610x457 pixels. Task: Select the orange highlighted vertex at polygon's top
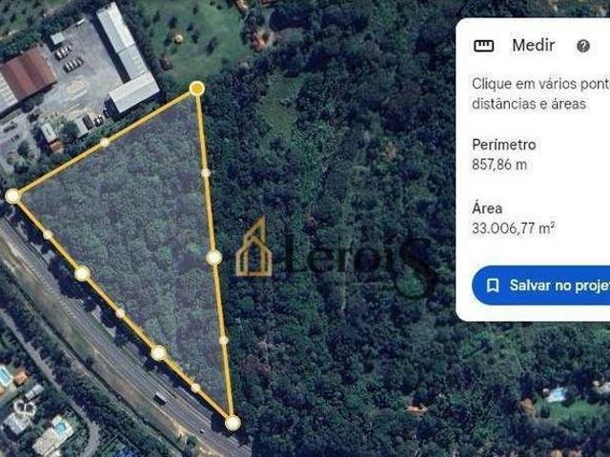(197, 89)
